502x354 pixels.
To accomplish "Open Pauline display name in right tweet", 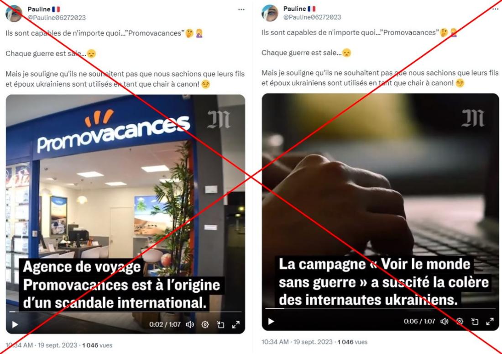I will [294, 9].
